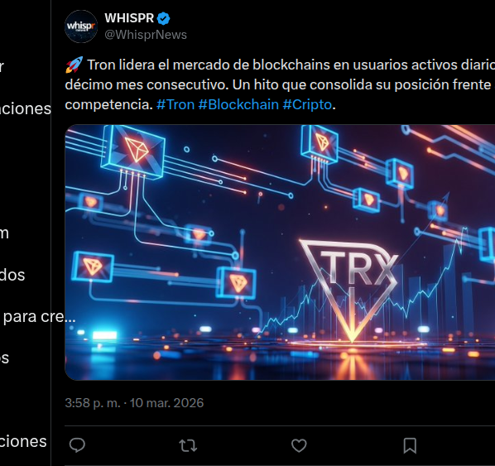Bookmark the post using the bookmark icon

(410, 445)
